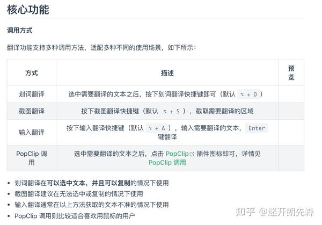Click the '预览' column header
The height and width of the screenshot is (225, 322).
pos(291,73)
